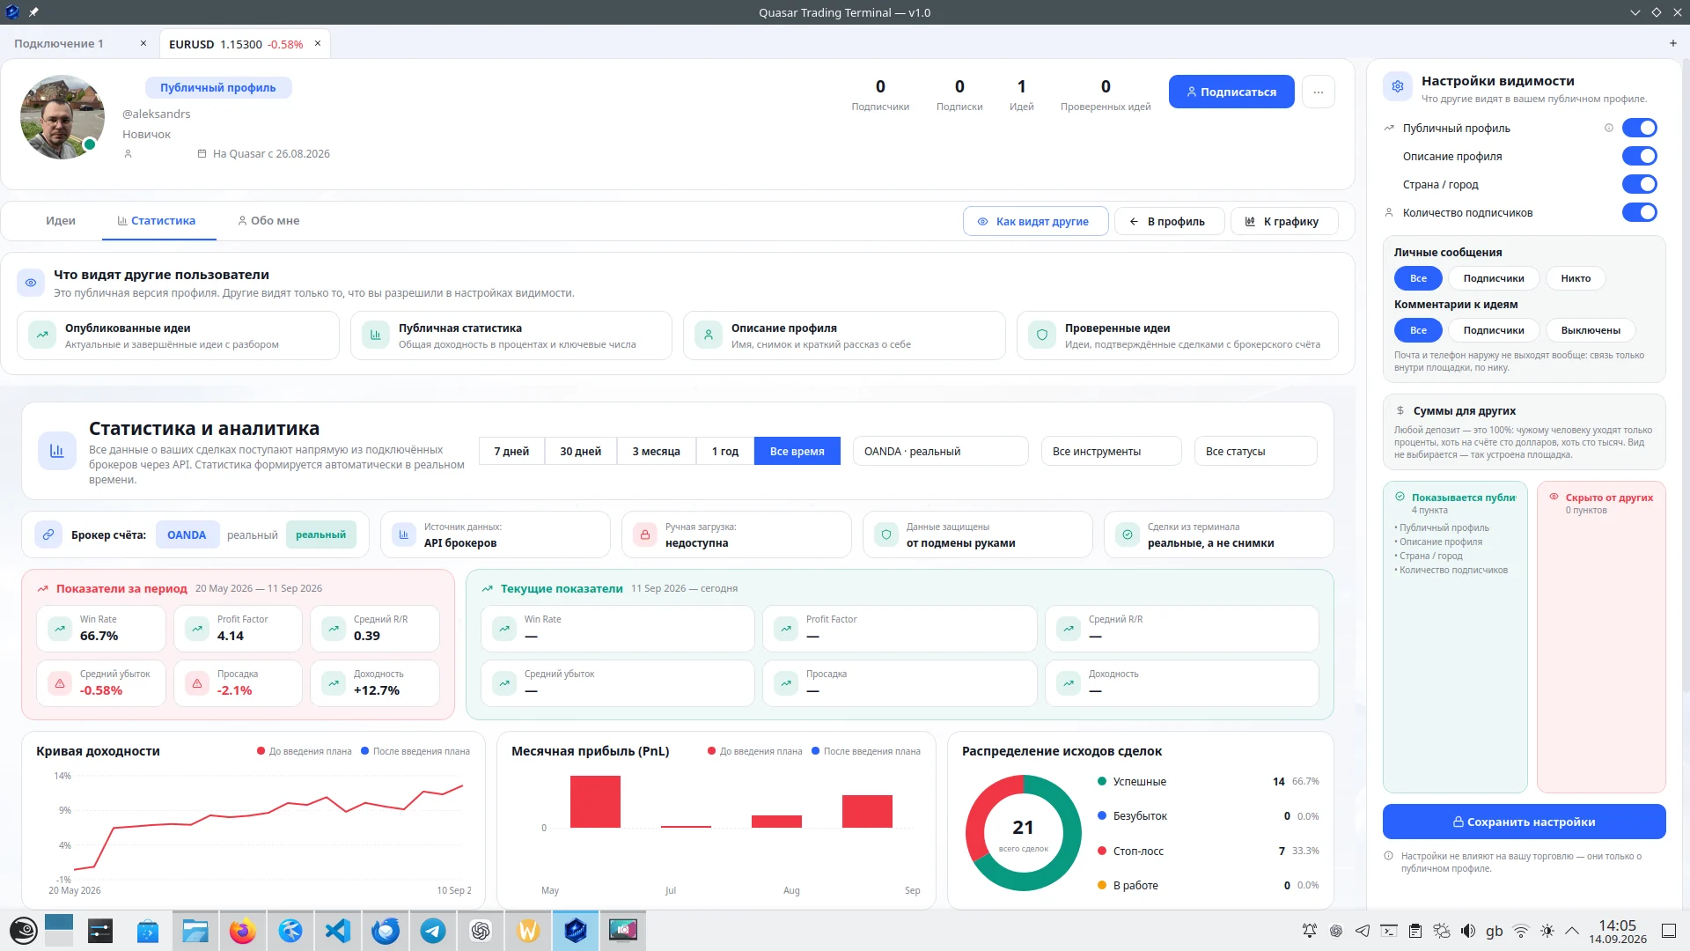Click the lock icon on 'Ручная загрузка' card
Image resolution: width=1690 pixels, height=951 pixels.
645,534
